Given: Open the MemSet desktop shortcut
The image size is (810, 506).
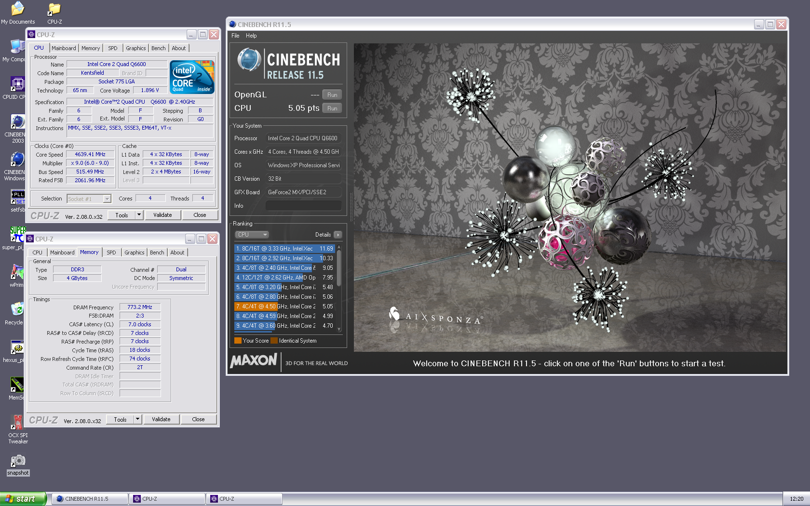Looking at the screenshot, I should coord(16,388).
